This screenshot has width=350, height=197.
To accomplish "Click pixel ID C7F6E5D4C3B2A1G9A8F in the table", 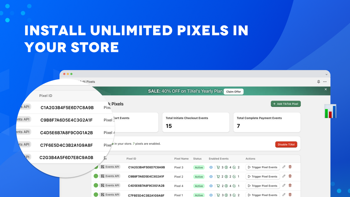I will tap(146, 195).
